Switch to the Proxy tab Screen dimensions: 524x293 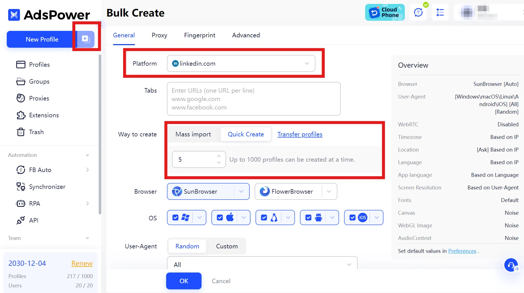159,35
